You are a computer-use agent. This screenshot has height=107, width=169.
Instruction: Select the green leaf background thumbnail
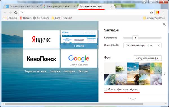(156, 68)
